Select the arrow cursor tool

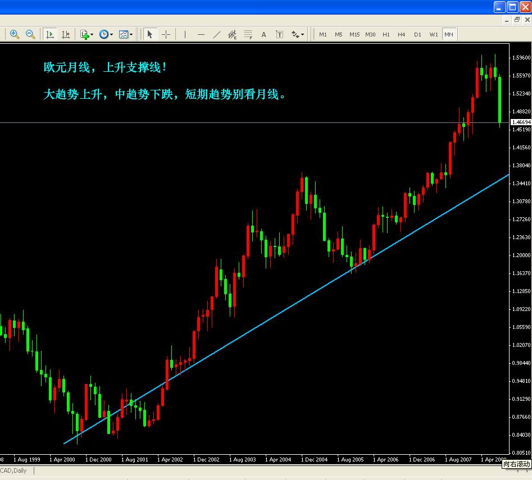click(x=149, y=34)
